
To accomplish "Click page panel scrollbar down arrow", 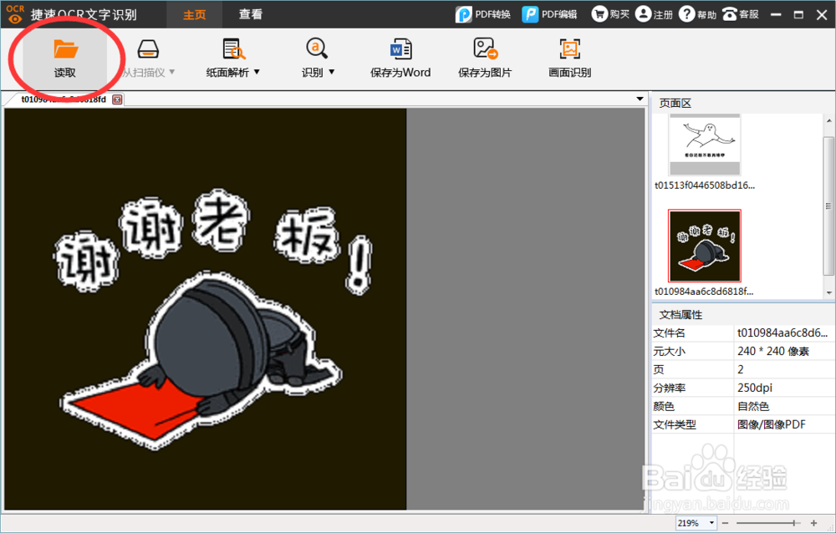I will pos(829,292).
